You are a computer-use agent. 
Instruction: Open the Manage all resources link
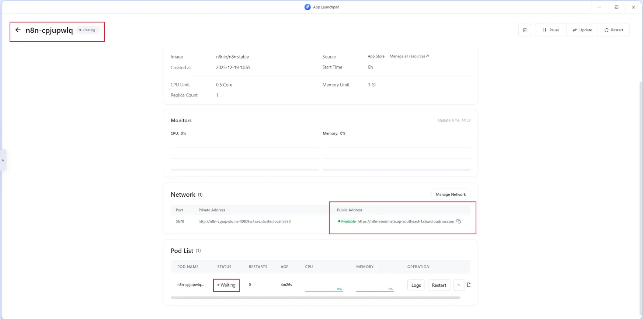409,56
